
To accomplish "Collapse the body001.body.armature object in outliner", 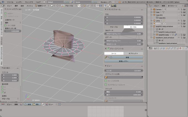I will click(151, 26).
